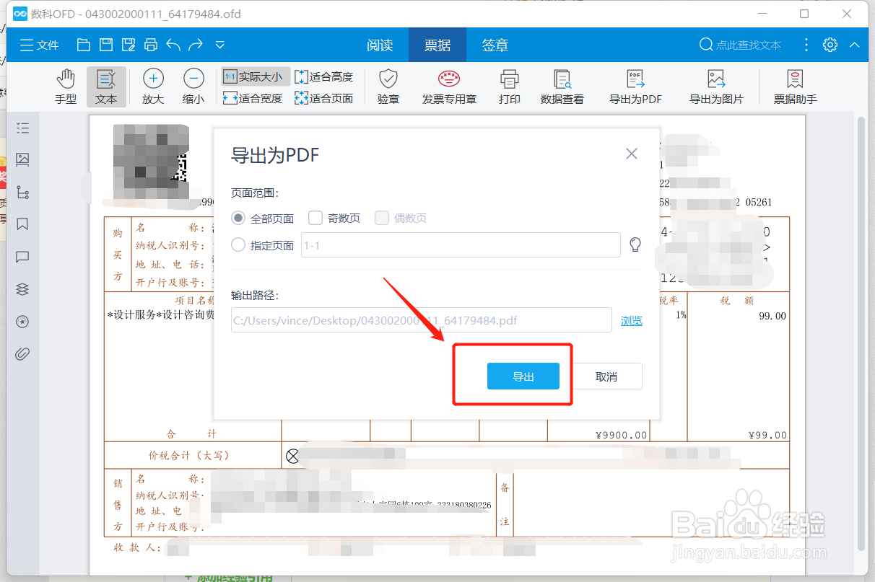This screenshot has width=875, height=582.
Task: Click the Print (打印) toolbar icon
Action: point(509,86)
